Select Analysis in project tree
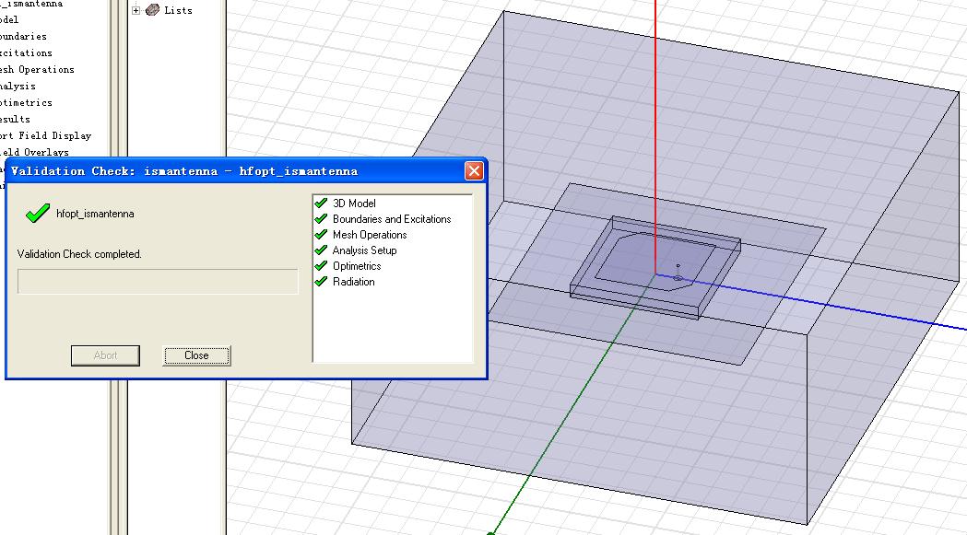Image resolution: width=967 pixels, height=535 pixels. click(x=18, y=87)
